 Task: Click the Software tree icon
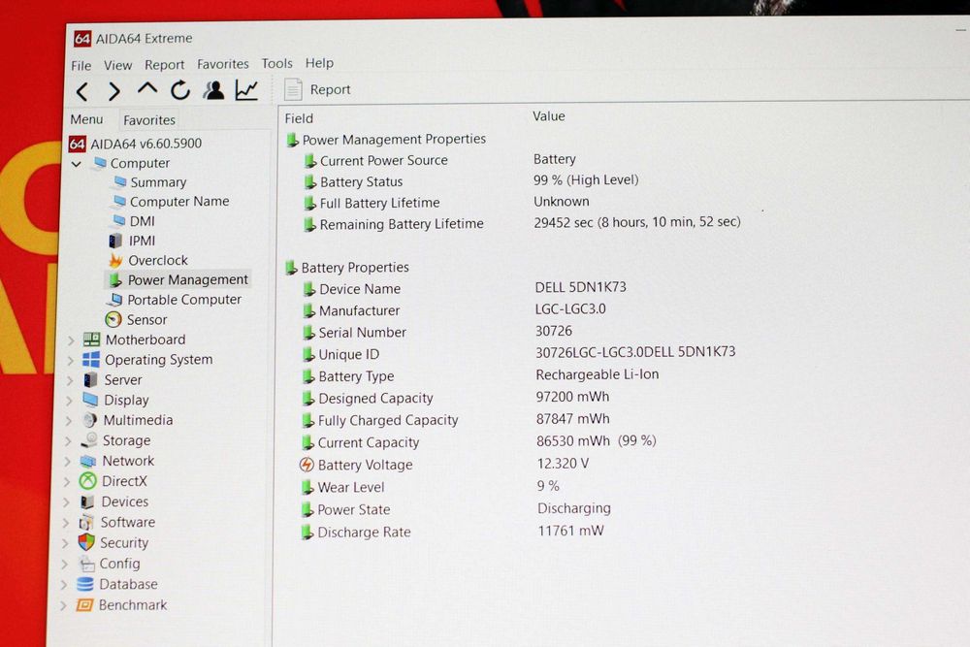(86, 523)
